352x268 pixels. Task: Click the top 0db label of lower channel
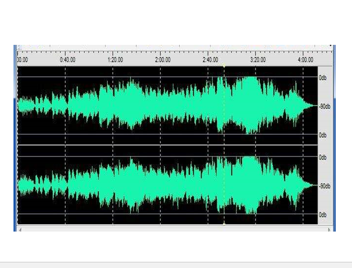coord(323,158)
